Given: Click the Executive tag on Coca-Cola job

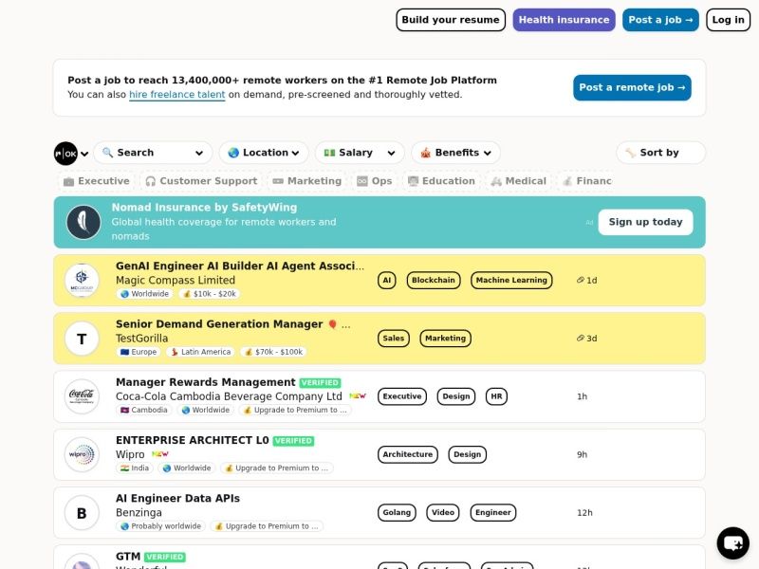Looking at the screenshot, I should pos(402,396).
